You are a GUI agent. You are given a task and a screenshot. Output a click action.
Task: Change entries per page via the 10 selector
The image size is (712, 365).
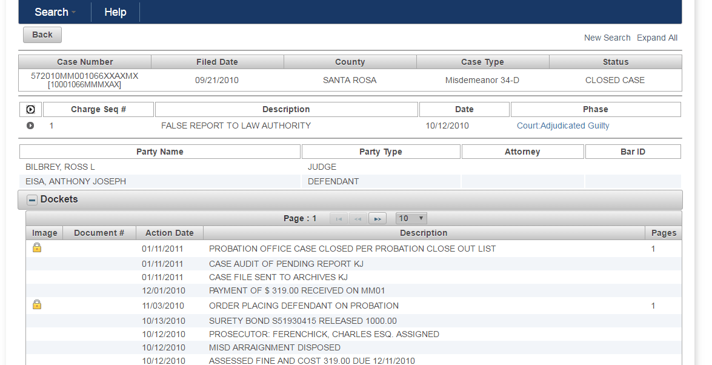point(411,218)
